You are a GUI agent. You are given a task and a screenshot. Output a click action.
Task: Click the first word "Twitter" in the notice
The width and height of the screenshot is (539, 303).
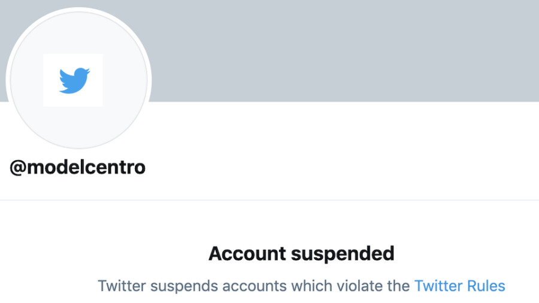pos(122,286)
